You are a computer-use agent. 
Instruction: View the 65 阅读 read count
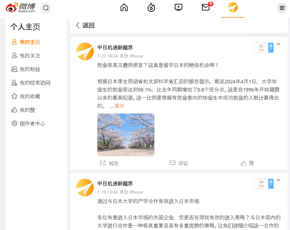(x=261, y=48)
